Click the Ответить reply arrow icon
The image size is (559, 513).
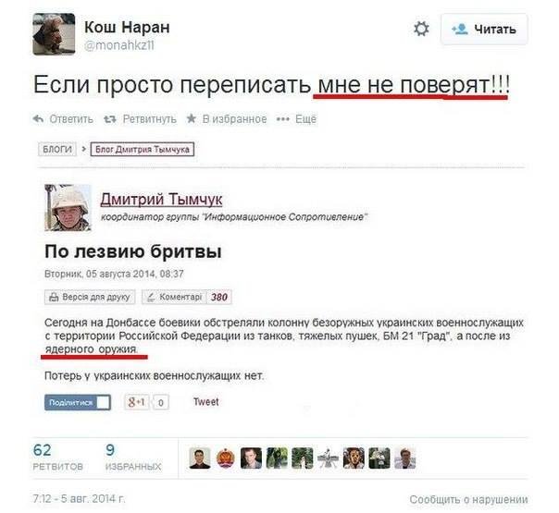(x=38, y=118)
